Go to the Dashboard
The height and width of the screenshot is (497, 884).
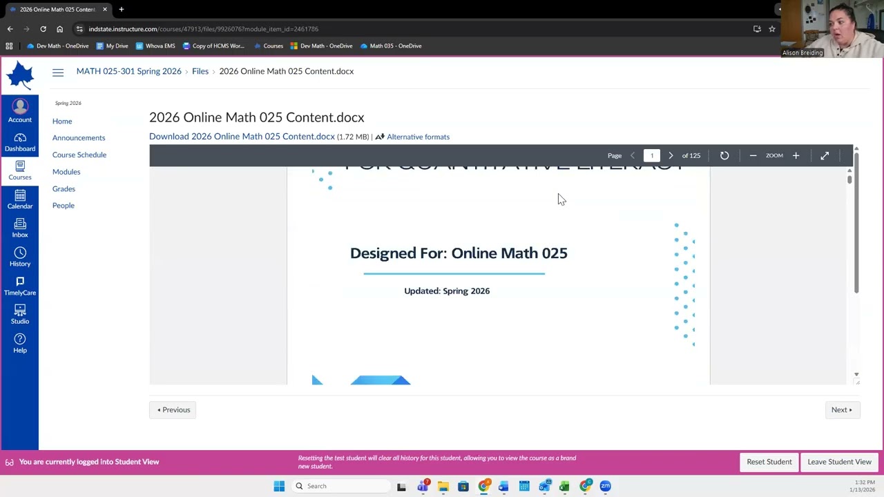pyautogui.click(x=19, y=142)
